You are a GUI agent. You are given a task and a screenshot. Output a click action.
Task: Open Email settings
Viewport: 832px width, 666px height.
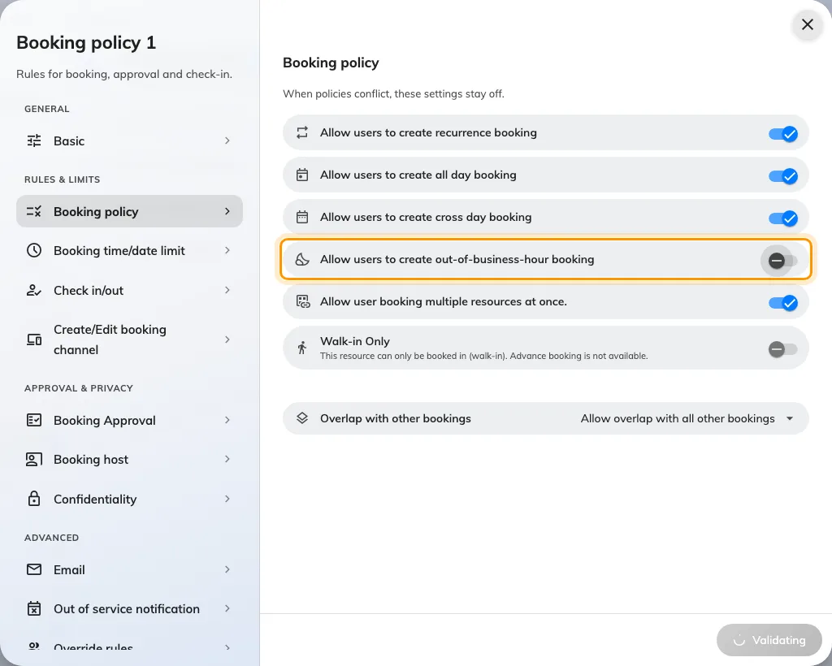[x=129, y=569]
